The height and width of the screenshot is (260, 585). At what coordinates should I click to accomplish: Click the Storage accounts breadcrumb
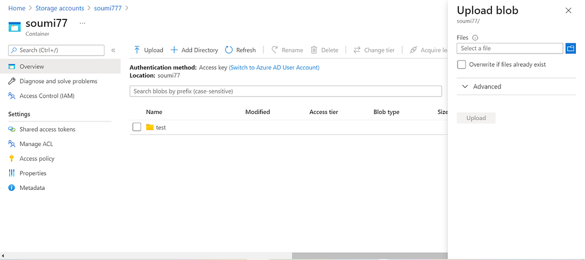(59, 8)
